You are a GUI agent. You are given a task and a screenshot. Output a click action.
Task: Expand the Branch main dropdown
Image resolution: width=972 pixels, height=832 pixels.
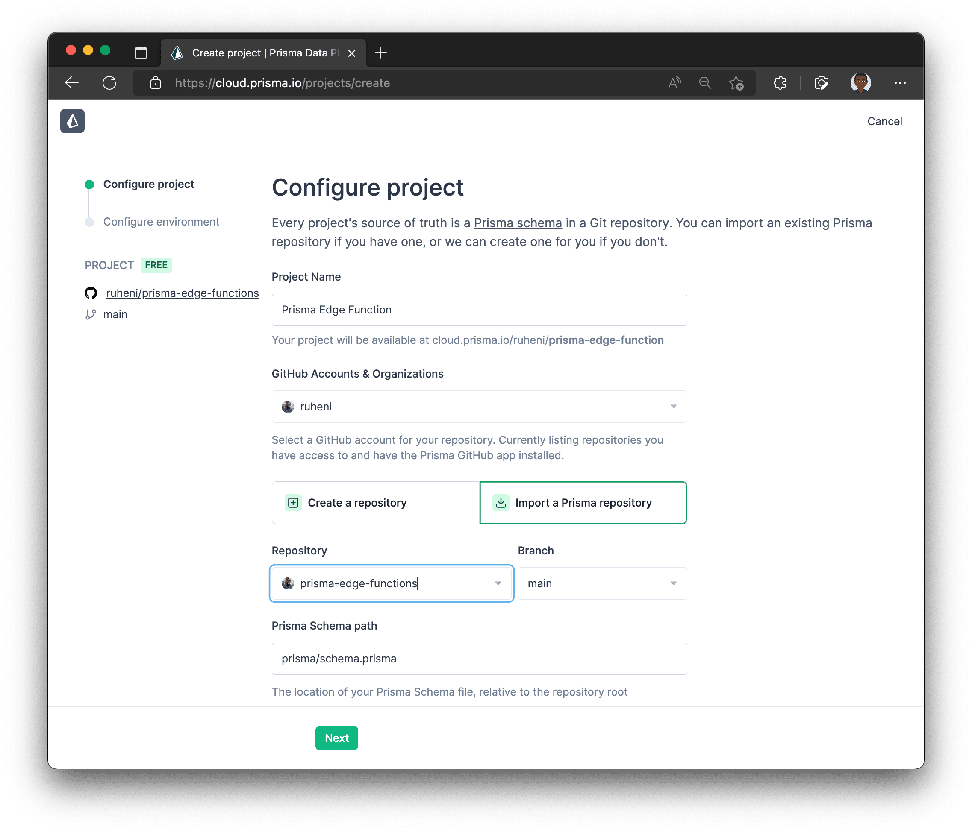602,583
